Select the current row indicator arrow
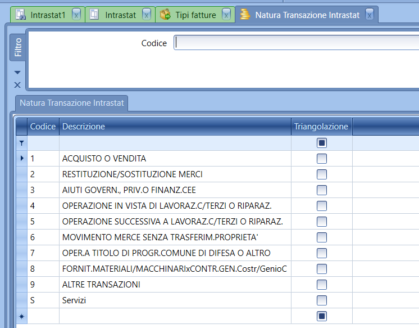Viewport: 419px width, 328px height. (x=22, y=159)
